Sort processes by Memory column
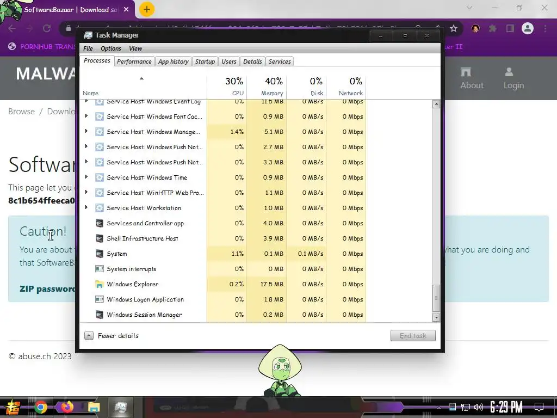The height and width of the screenshot is (418, 557). pos(267,86)
